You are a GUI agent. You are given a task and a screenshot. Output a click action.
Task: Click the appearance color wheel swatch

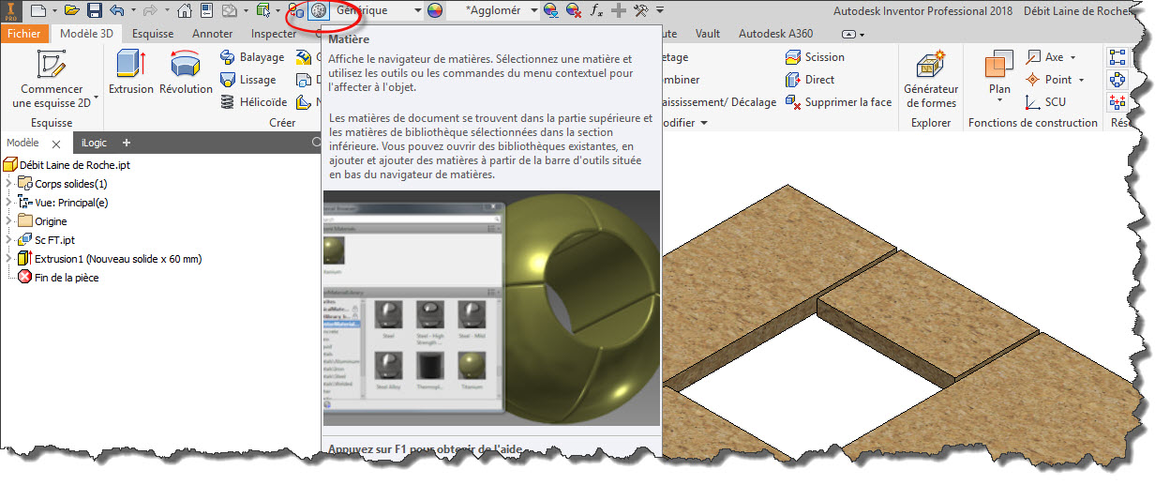434,11
